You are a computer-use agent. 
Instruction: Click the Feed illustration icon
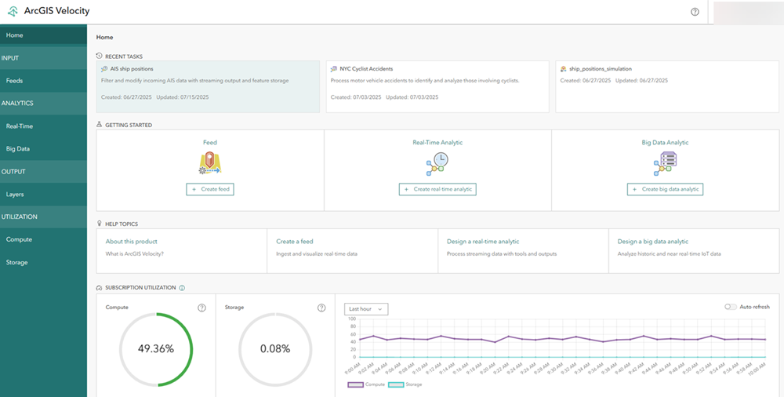pos(210,162)
